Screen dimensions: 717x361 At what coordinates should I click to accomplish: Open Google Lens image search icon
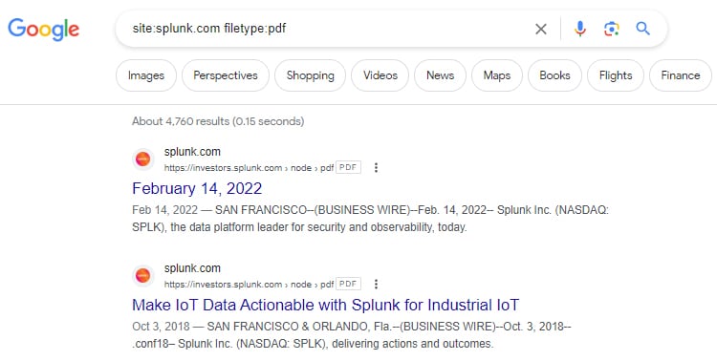[x=612, y=29]
